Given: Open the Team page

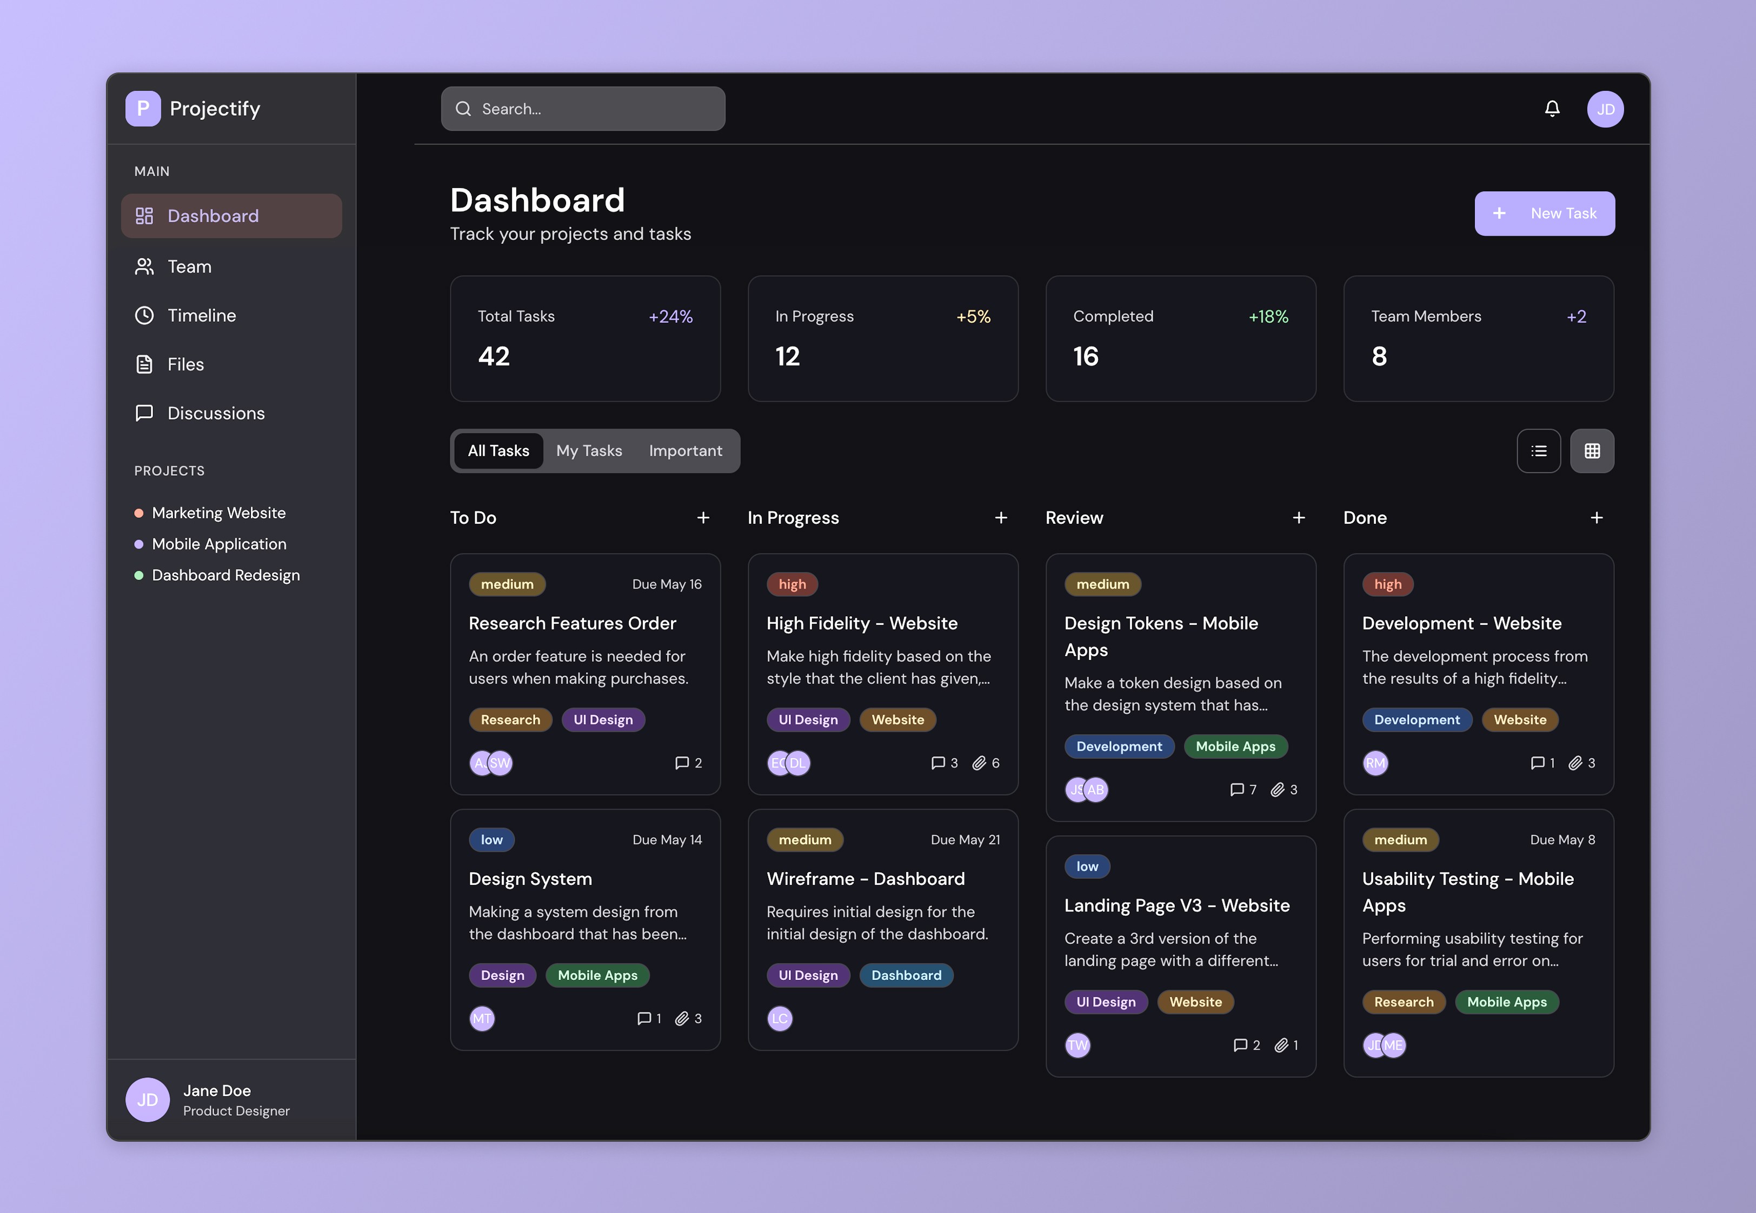Looking at the screenshot, I should (189, 267).
